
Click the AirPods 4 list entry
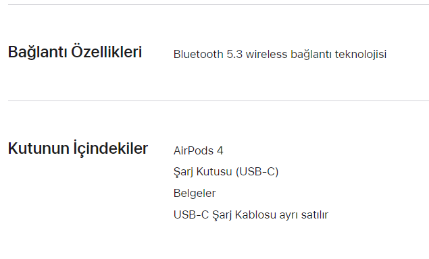click(x=199, y=151)
